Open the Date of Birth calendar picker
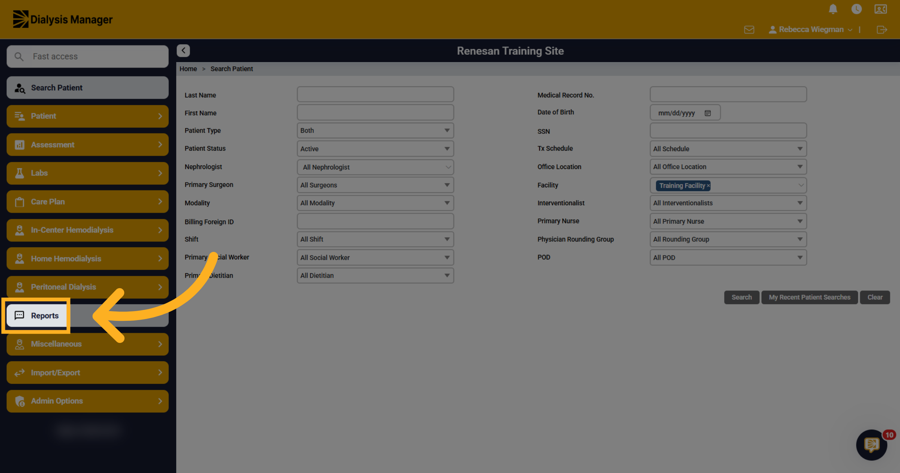This screenshot has width=900, height=473. [x=708, y=113]
